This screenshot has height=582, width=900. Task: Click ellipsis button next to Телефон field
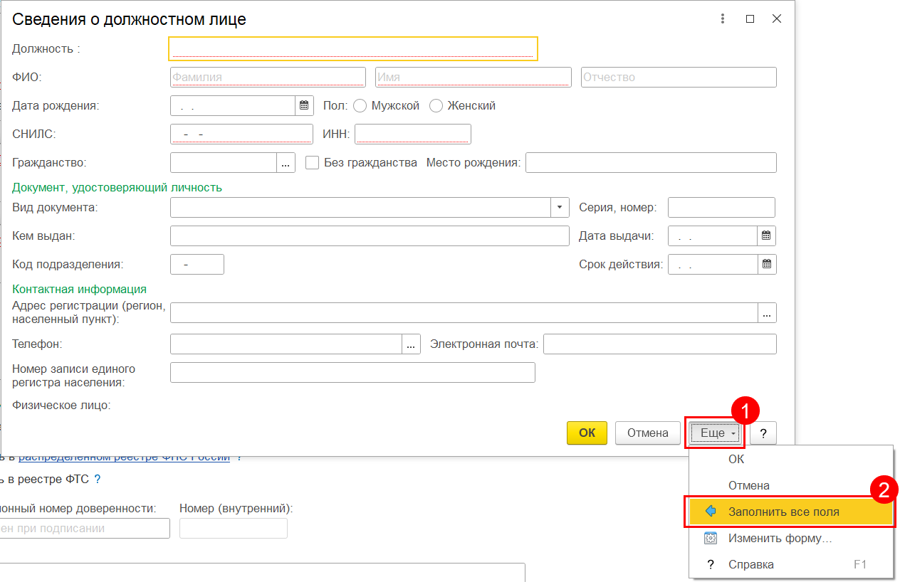coord(412,344)
